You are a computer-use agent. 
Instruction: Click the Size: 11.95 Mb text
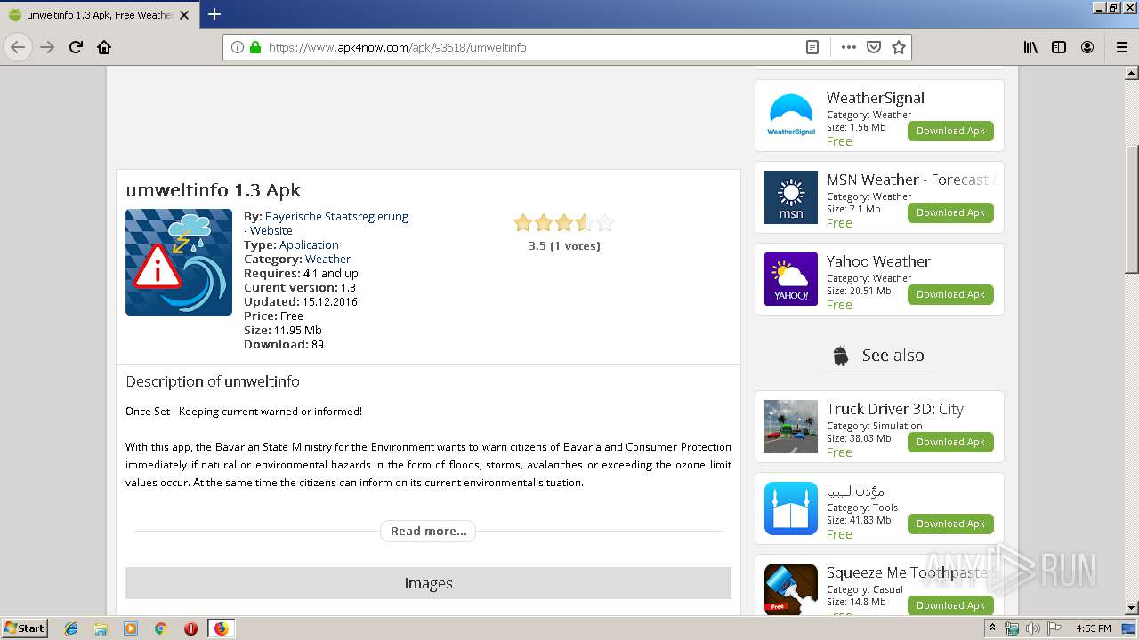(283, 330)
